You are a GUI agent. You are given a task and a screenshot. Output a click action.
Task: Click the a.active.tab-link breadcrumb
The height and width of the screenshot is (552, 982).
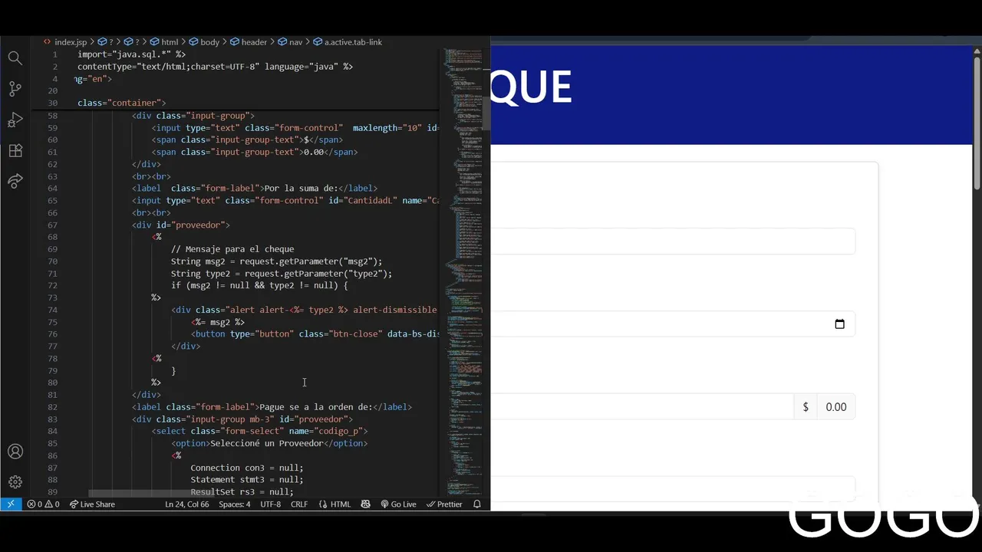[x=347, y=42]
